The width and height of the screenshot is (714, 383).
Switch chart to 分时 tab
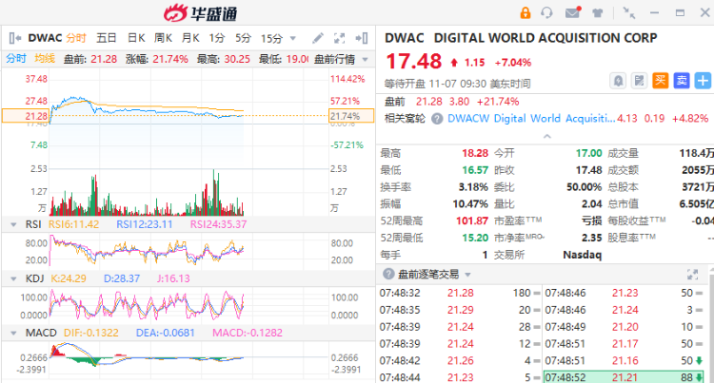pos(76,38)
